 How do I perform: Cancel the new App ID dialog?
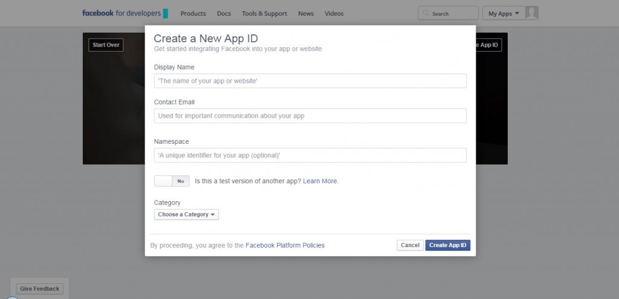click(x=410, y=245)
